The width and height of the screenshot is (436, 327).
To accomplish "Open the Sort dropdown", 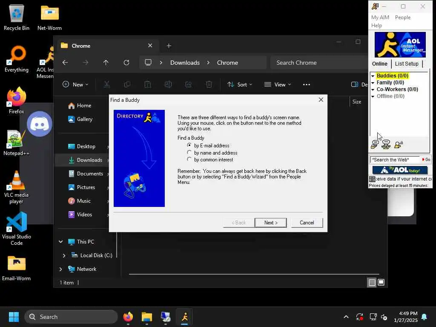I will [x=239, y=85].
